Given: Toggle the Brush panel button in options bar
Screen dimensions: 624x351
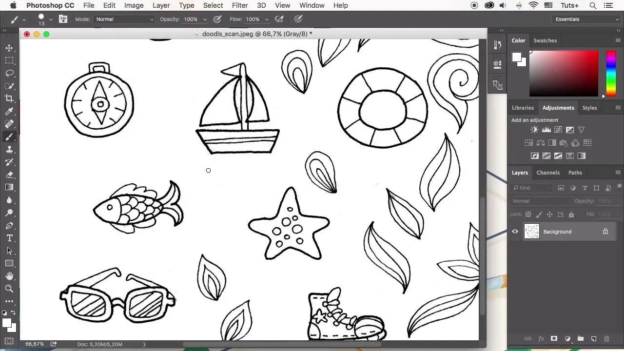Looking at the screenshot, I should (x=63, y=19).
